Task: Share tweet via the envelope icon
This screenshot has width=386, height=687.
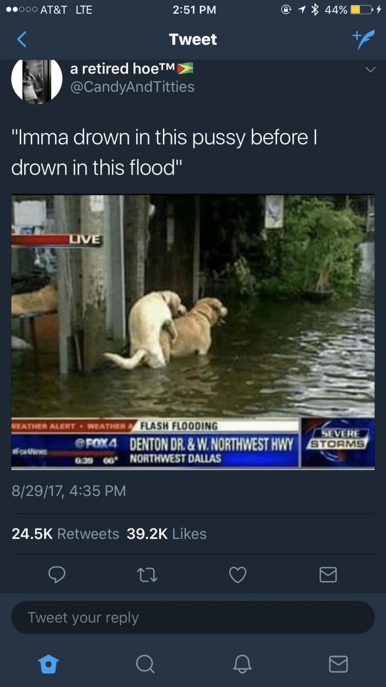Action: pyautogui.click(x=328, y=575)
